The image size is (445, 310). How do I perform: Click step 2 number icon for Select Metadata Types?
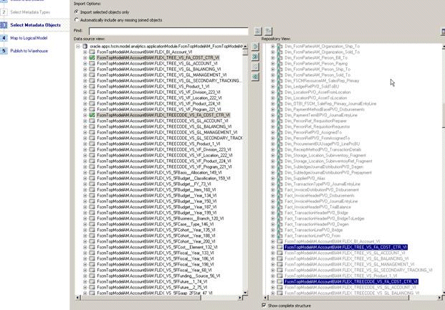click(x=4, y=12)
